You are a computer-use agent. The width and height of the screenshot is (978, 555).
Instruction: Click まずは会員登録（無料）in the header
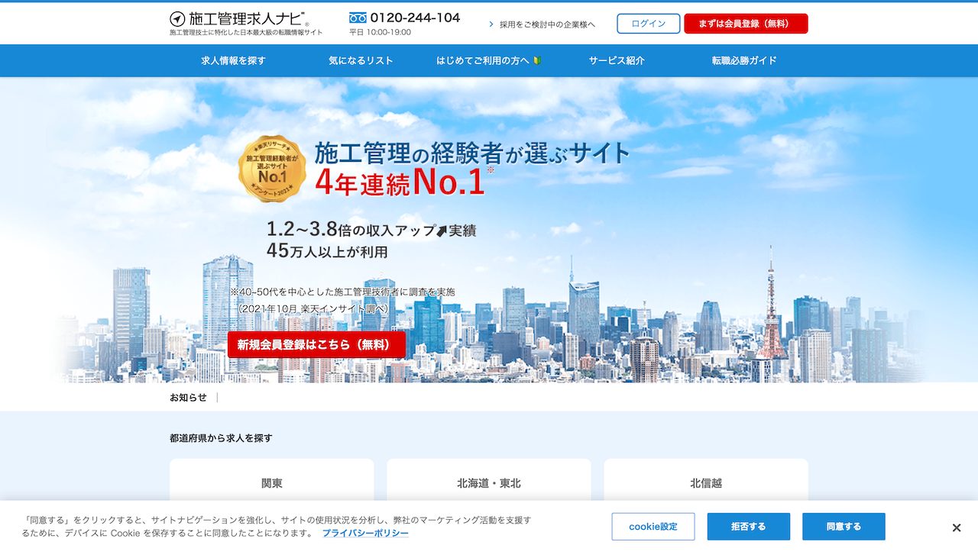click(745, 23)
